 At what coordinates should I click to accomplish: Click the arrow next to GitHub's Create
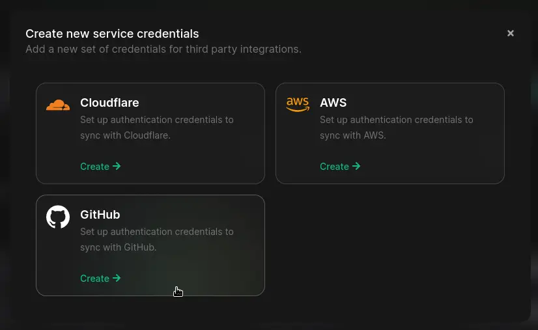click(117, 278)
